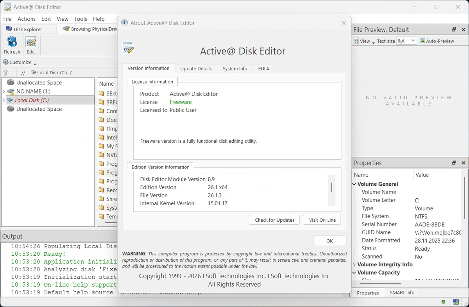
Task: Float the Properties panel
Action: 454,163
